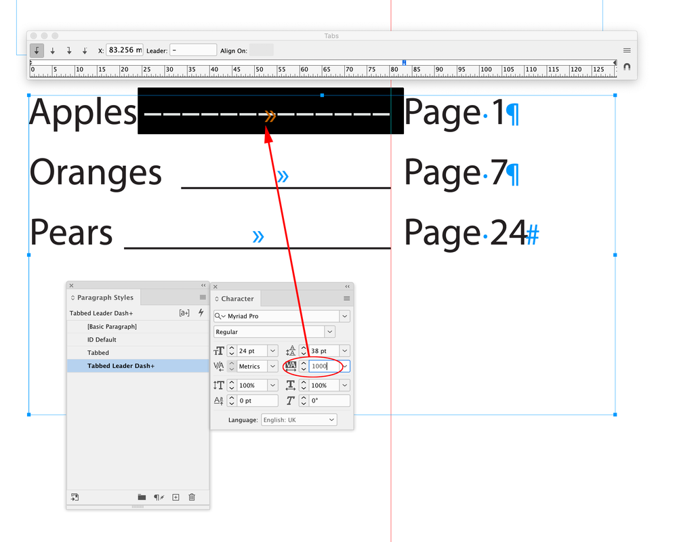Click the right indent marker on the ruler
Viewport: 677px width, 542px height.
615,62
